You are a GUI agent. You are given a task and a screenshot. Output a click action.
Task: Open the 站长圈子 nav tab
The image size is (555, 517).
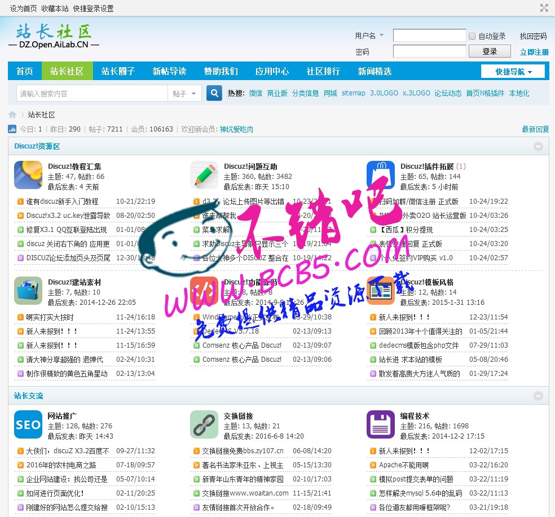[x=118, y=71]
